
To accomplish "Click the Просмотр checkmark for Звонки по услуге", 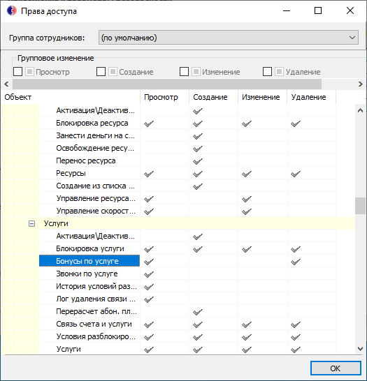I will point(149,274).
